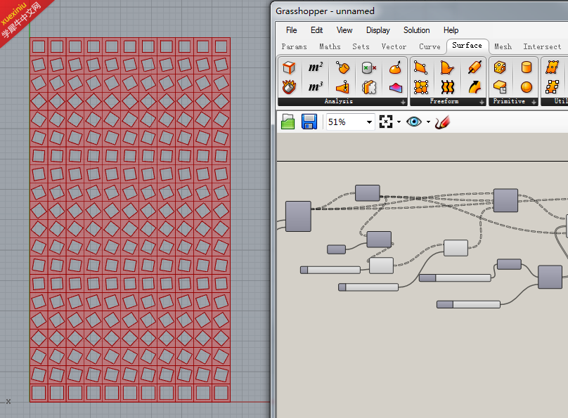Select the blue-red Surface Curvature icon
The height and width of the screenshot is (418, 568).
coord(395,87)
